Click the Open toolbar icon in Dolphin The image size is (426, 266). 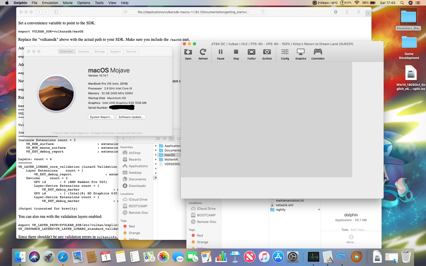188,54
